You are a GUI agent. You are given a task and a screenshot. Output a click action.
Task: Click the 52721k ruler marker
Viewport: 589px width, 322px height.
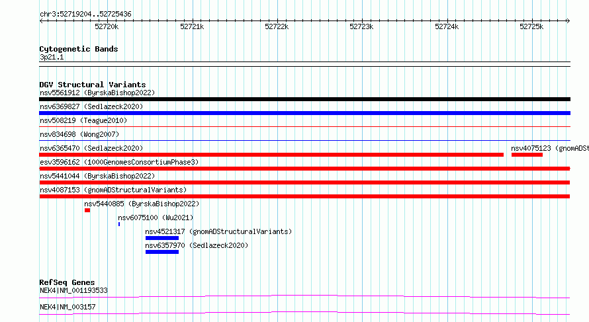coord(192,26)
